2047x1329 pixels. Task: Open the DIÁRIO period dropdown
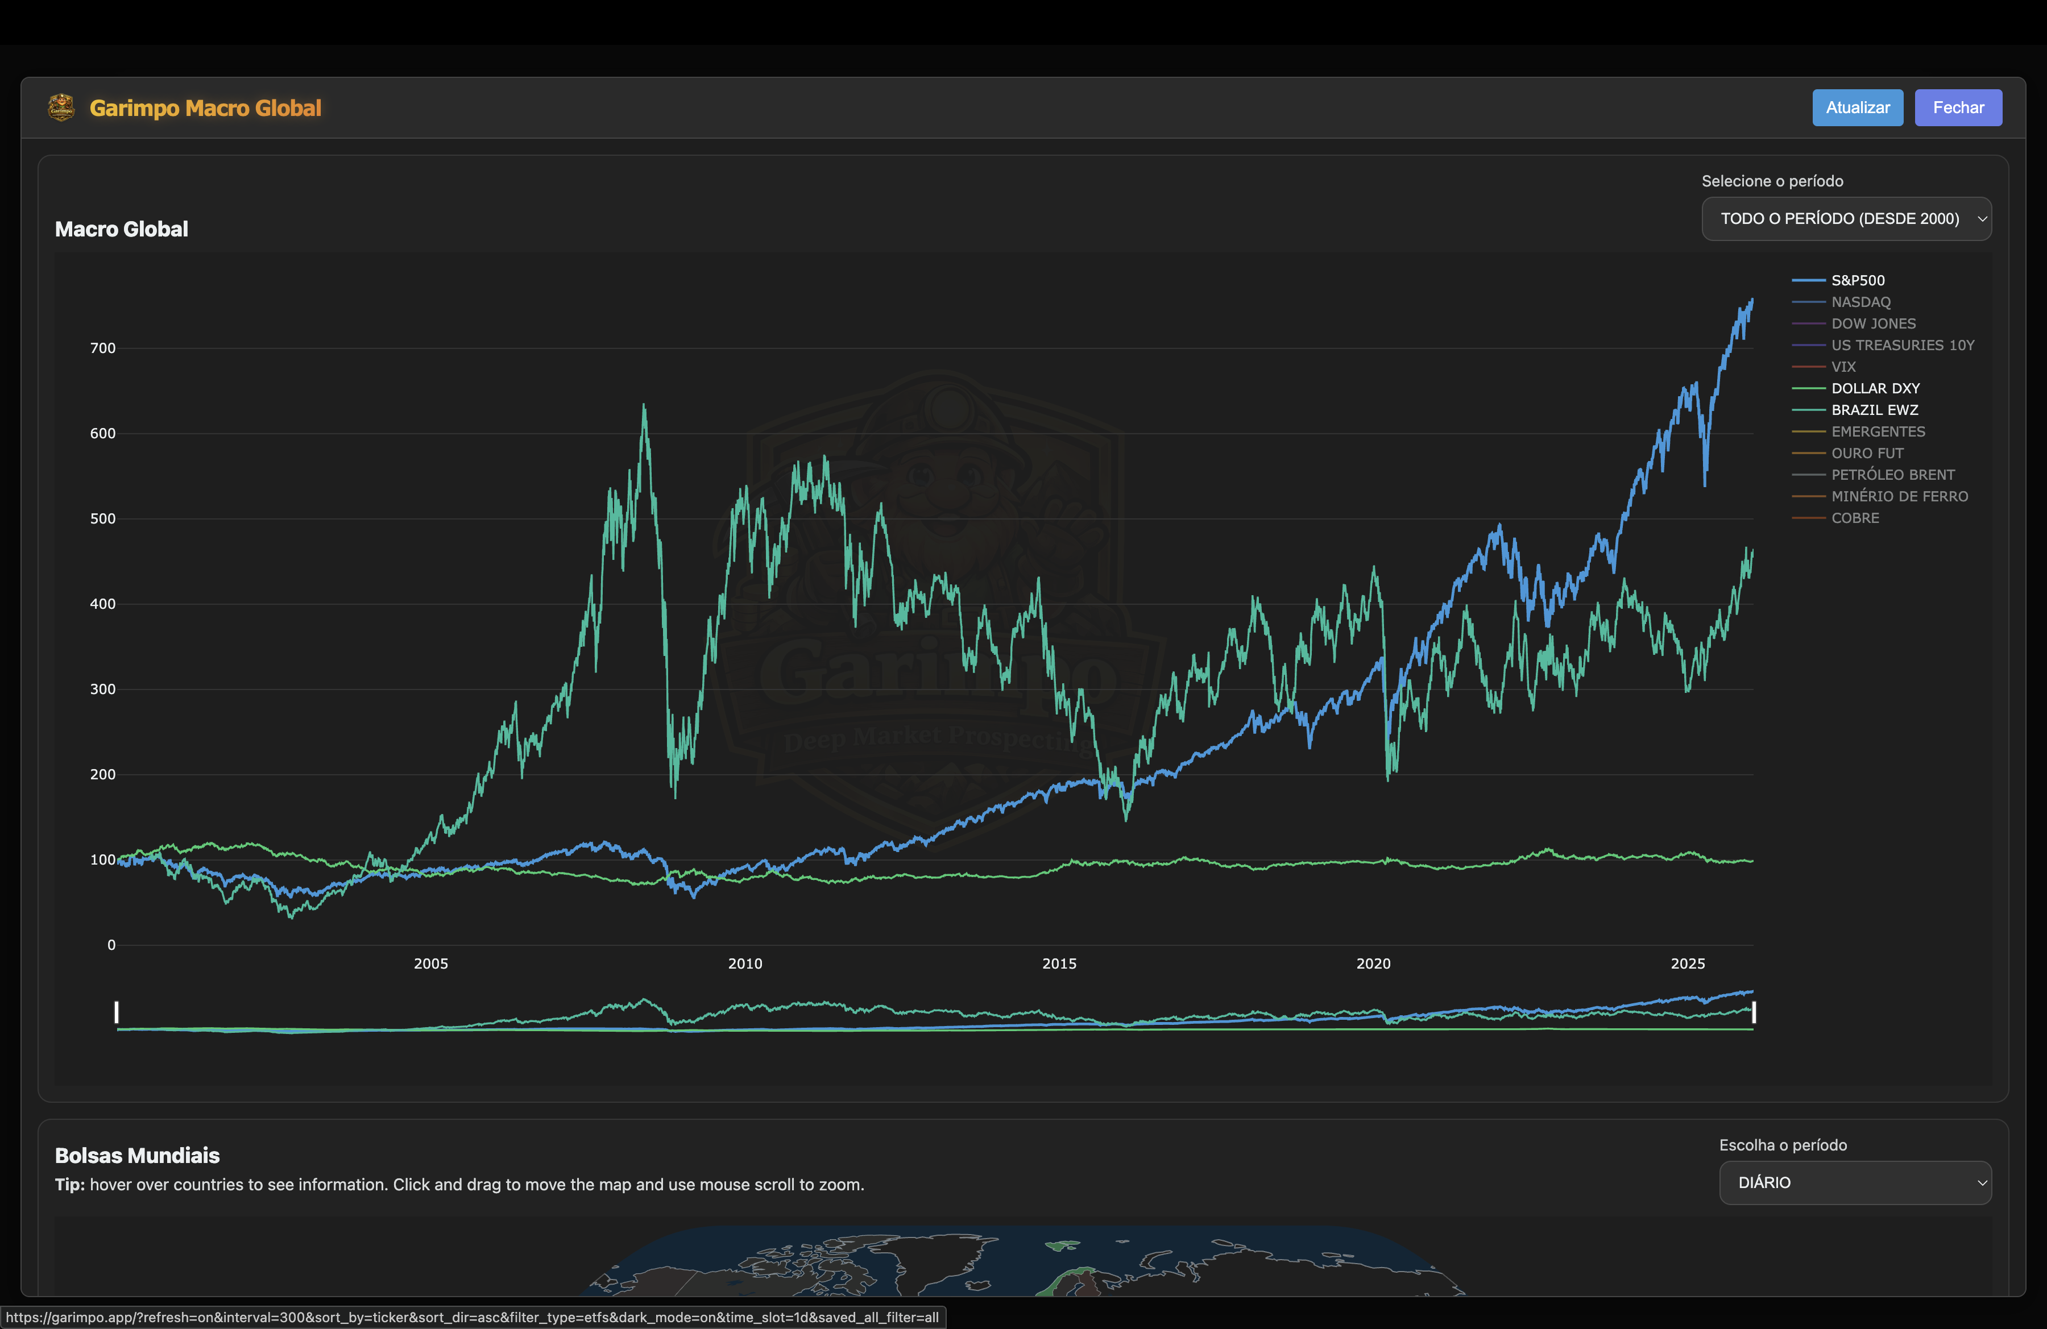coord(1854,1183)
